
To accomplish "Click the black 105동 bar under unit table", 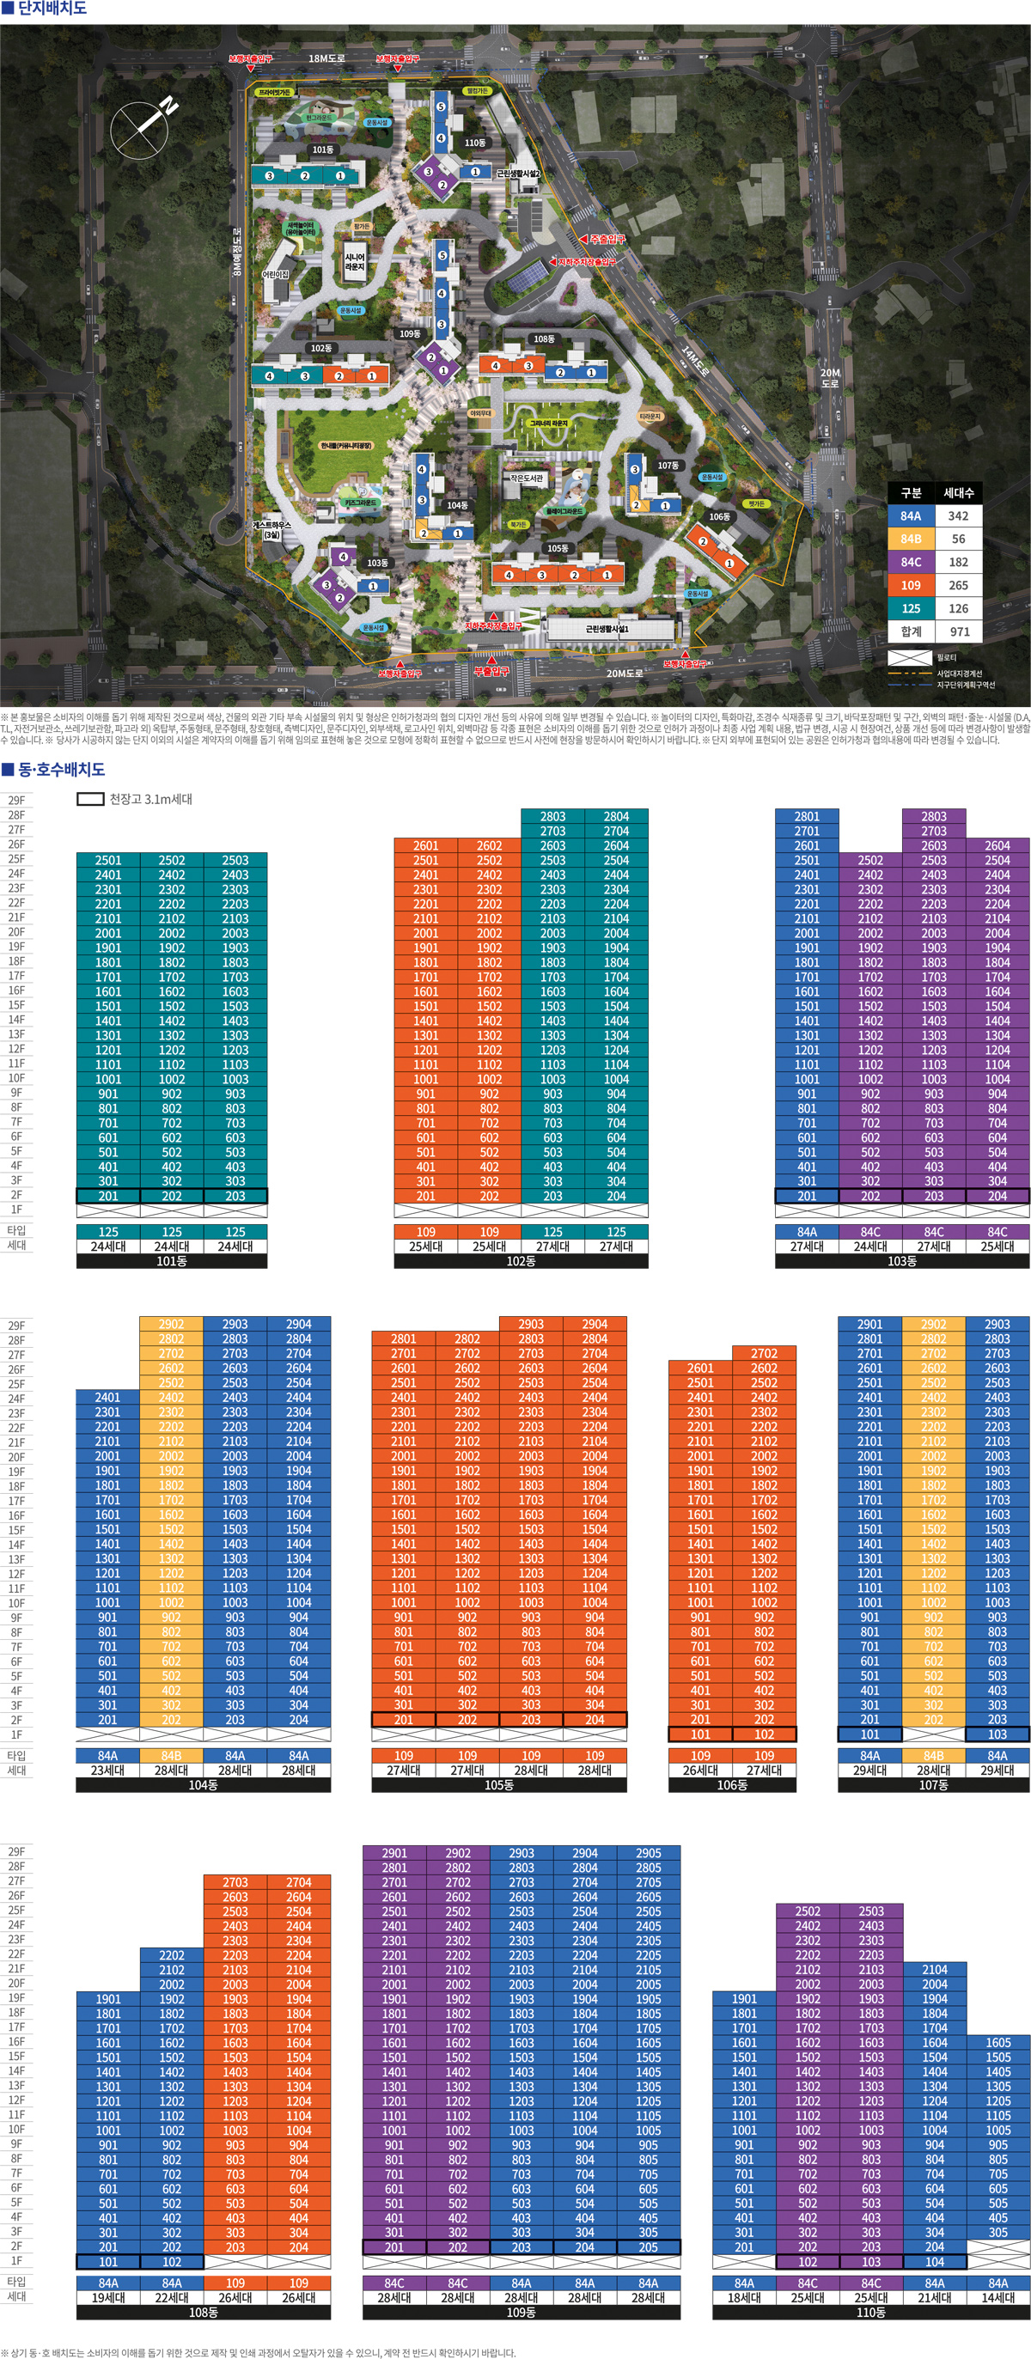I will click(499, 1785).
